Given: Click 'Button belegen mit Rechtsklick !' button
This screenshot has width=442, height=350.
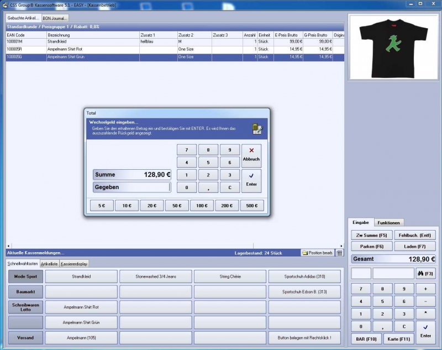Looking at the screenshot, I should (x=304, y=338).
